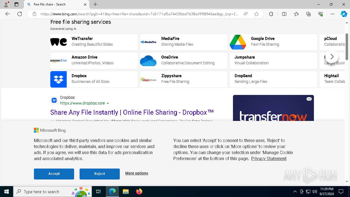Show next services with carousel arrow
The image size is (350, 197).
[332, 57]
